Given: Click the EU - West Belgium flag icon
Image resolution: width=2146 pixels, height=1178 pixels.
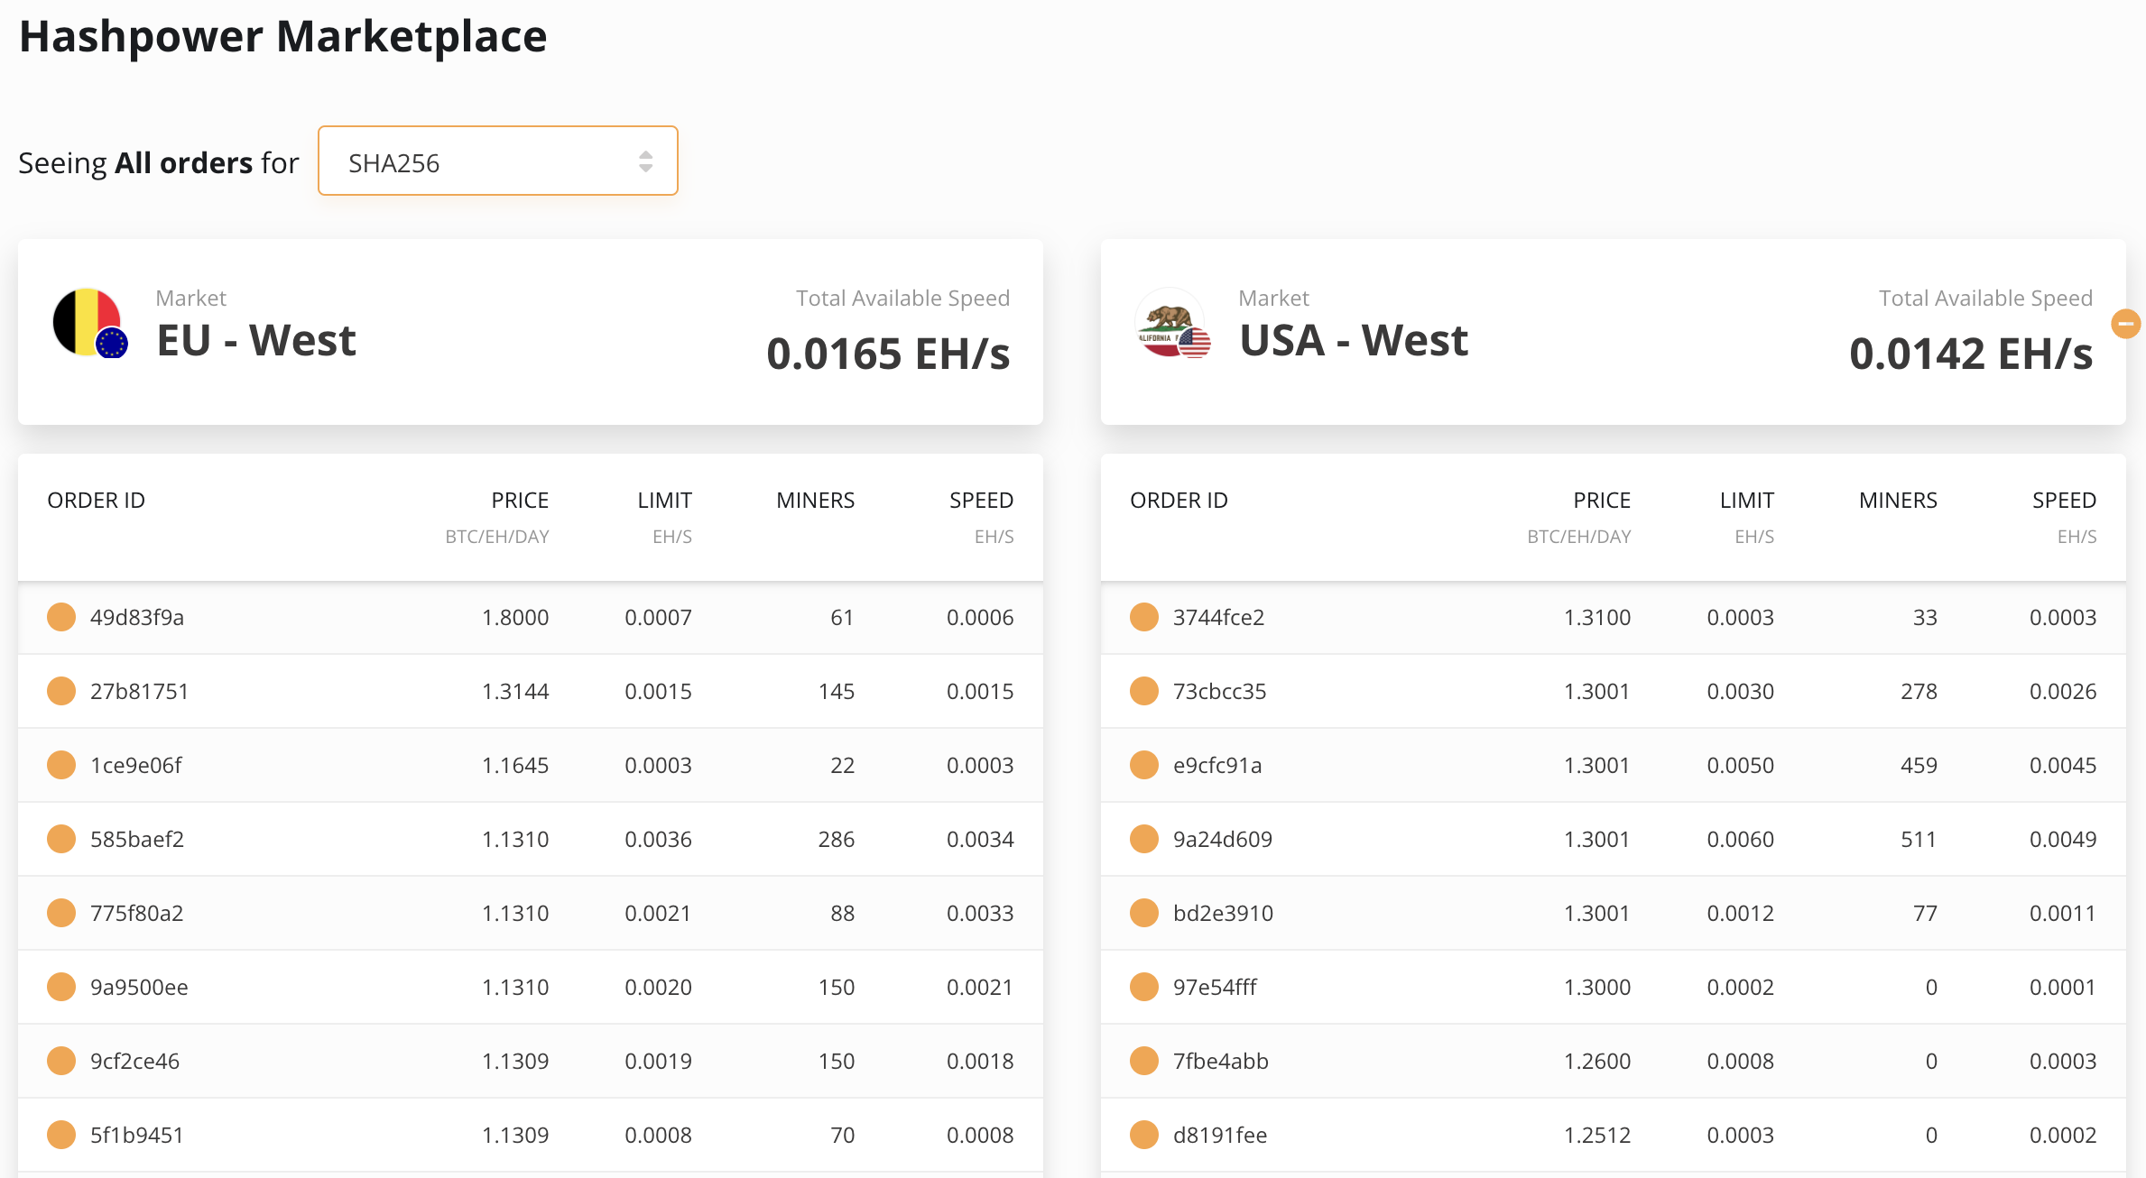Looking at the screenshot, I should (x=88, y=323).
